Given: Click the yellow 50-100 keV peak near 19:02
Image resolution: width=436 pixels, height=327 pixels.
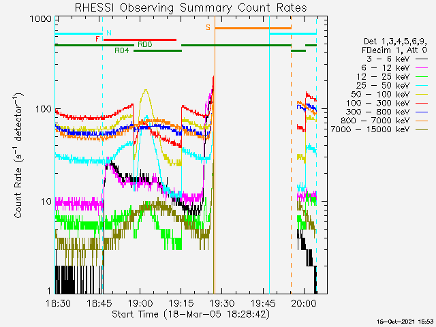Looking at the screenshot, I should [x=145, y=91].
